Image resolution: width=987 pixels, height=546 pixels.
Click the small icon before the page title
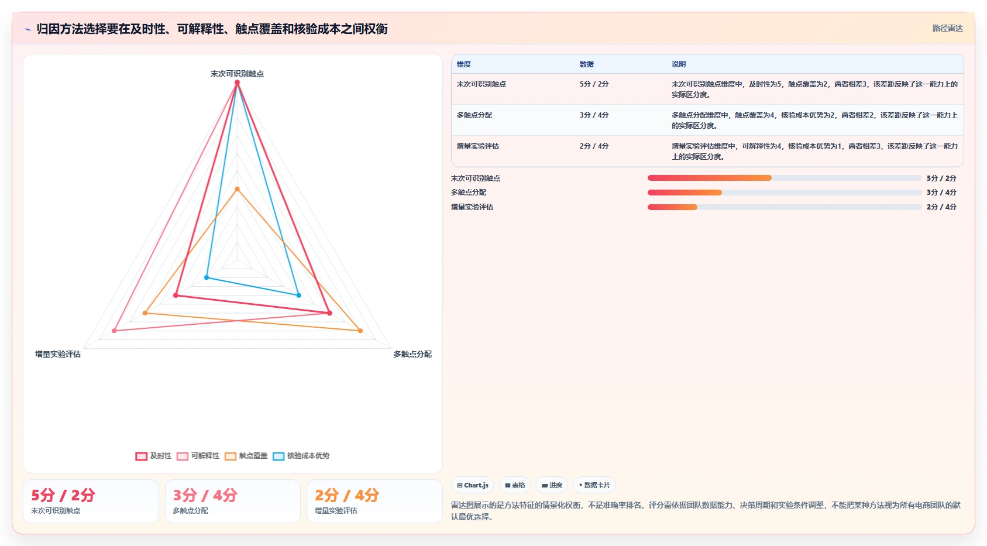click(x=27, y=29)
